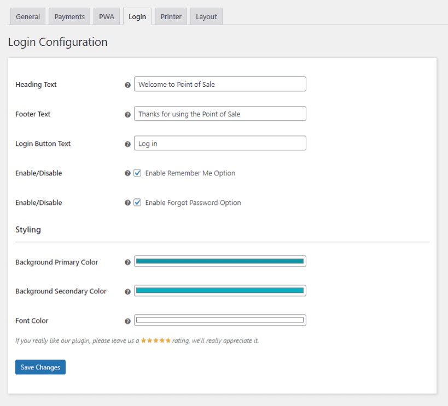Click the Remember Me help icon
This screenshot has height=406, width=448.
click(x=127, y=173)
